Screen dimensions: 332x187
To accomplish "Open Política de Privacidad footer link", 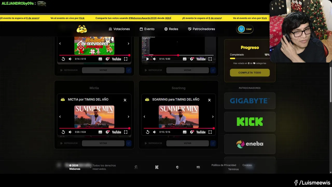I will (224, 165).
